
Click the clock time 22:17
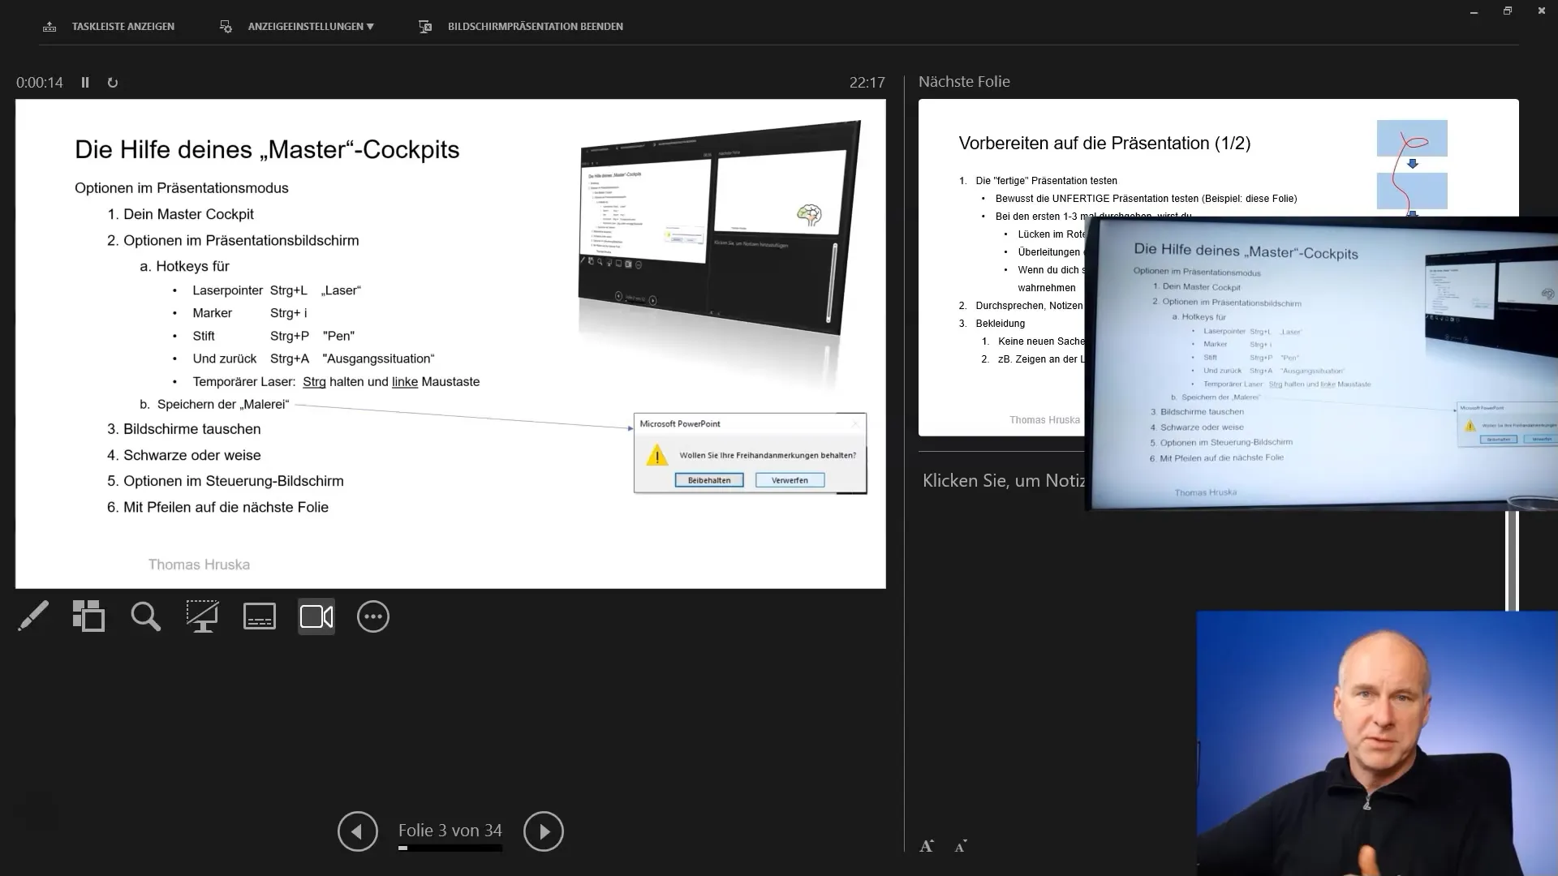pyautogui.click(x=867, y=83)
